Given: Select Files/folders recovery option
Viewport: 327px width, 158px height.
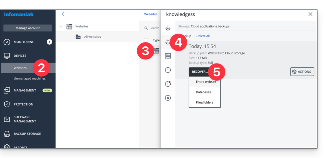Looking at the screenshot, I should coord(204,102).
